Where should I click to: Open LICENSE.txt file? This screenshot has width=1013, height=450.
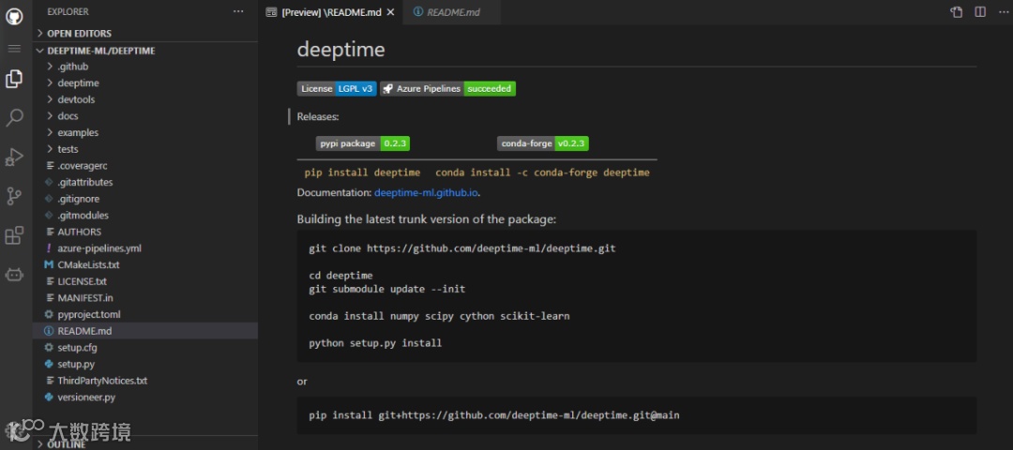(145, 281)
